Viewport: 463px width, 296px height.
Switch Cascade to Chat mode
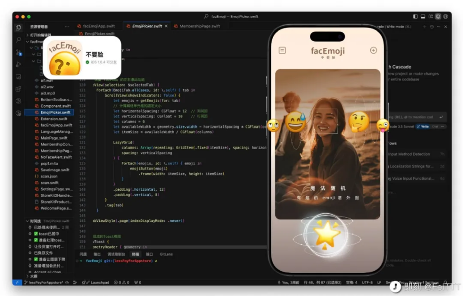(435, 127)
